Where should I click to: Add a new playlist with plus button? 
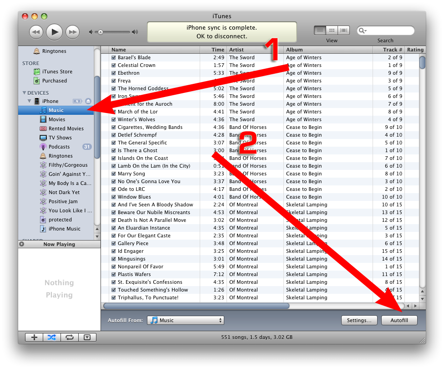(34, 337)
